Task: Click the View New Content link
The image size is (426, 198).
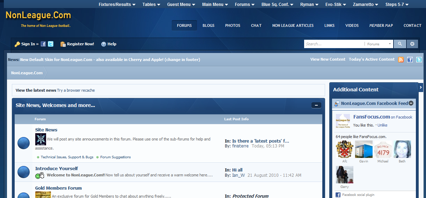Action: pos(328,59)
